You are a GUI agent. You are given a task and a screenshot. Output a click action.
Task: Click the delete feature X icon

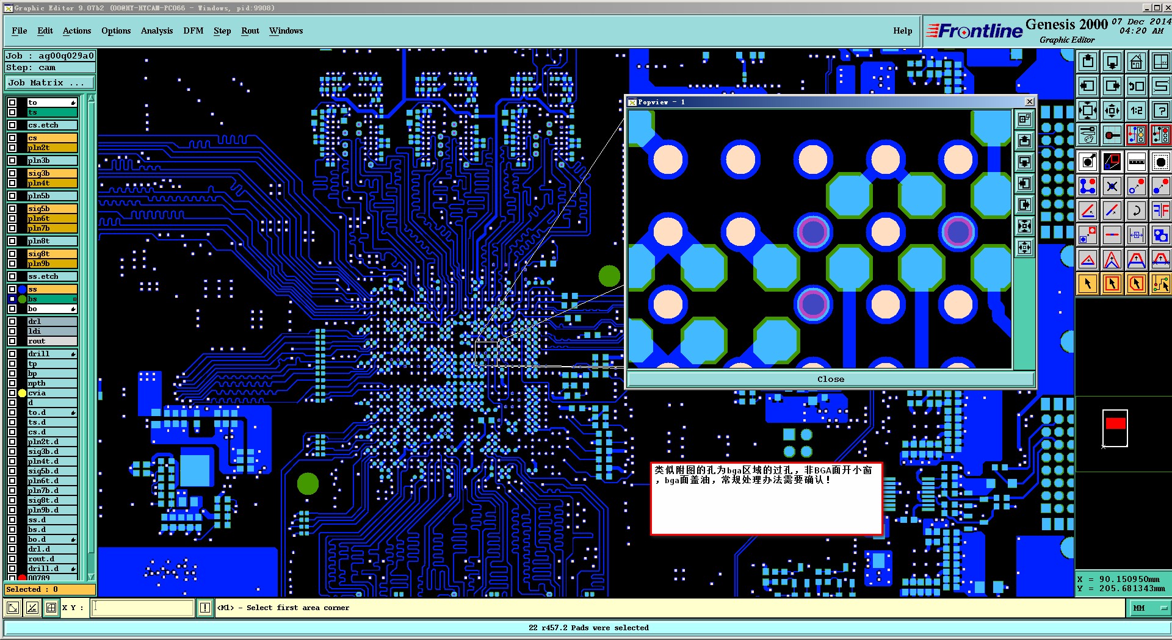click(x=1112, y=186)
